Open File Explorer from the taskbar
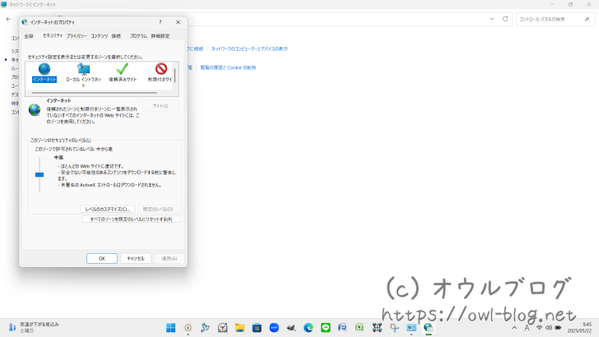 [239, 327]
